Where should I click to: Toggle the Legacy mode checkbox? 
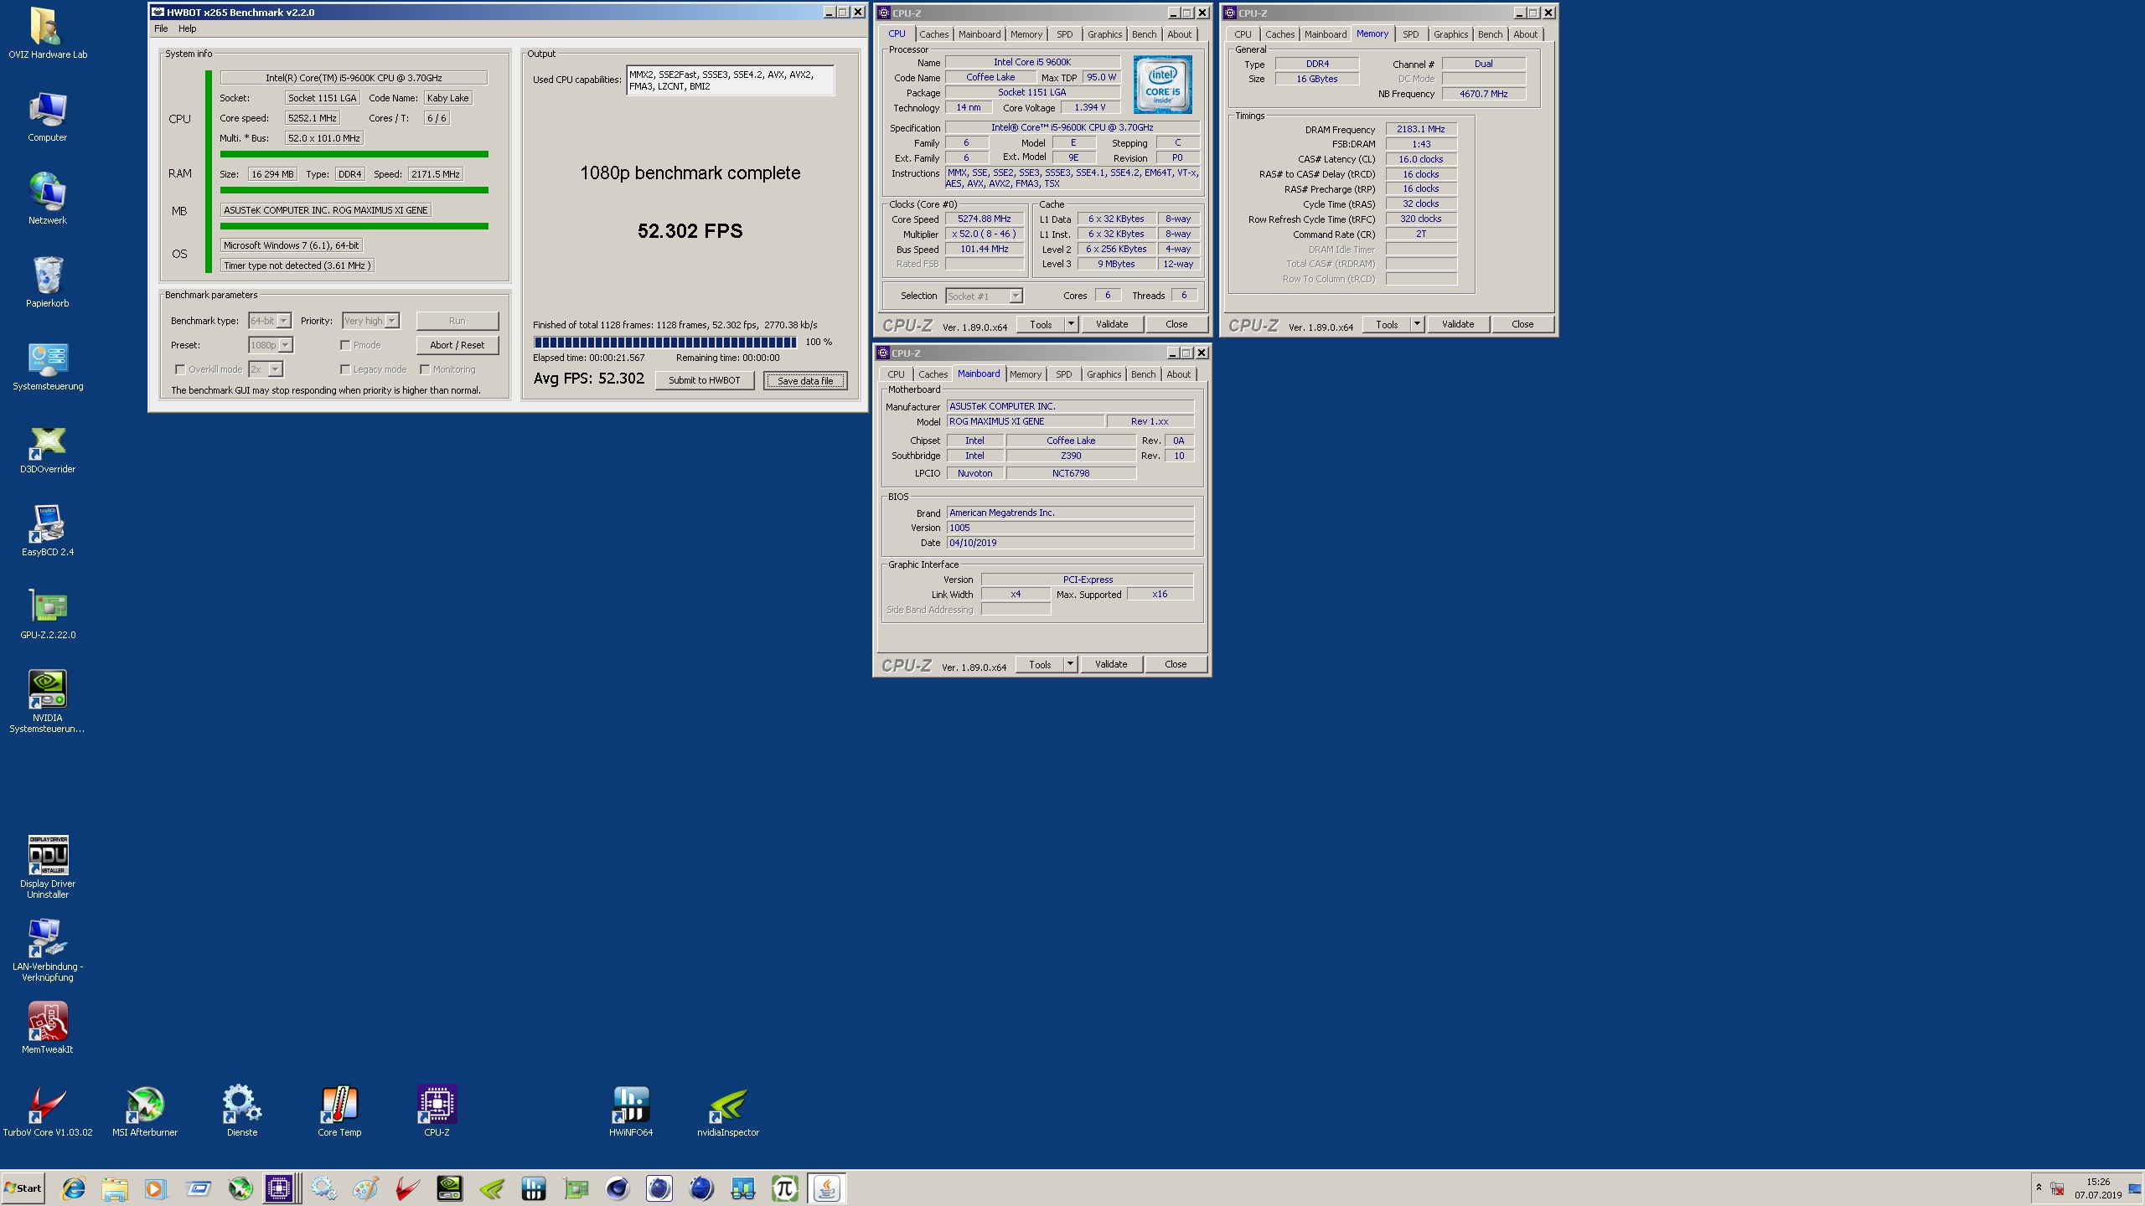tap(344, 369)
